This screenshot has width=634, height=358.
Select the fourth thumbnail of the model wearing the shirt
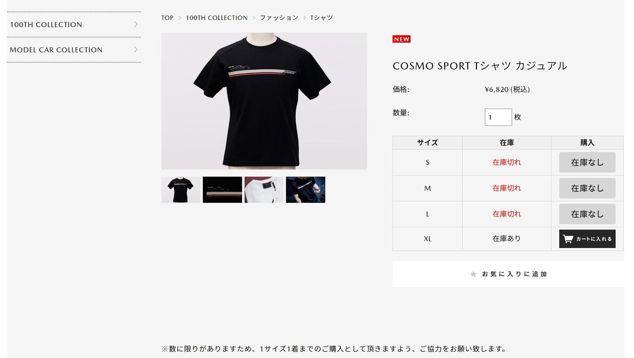[306, 190]
